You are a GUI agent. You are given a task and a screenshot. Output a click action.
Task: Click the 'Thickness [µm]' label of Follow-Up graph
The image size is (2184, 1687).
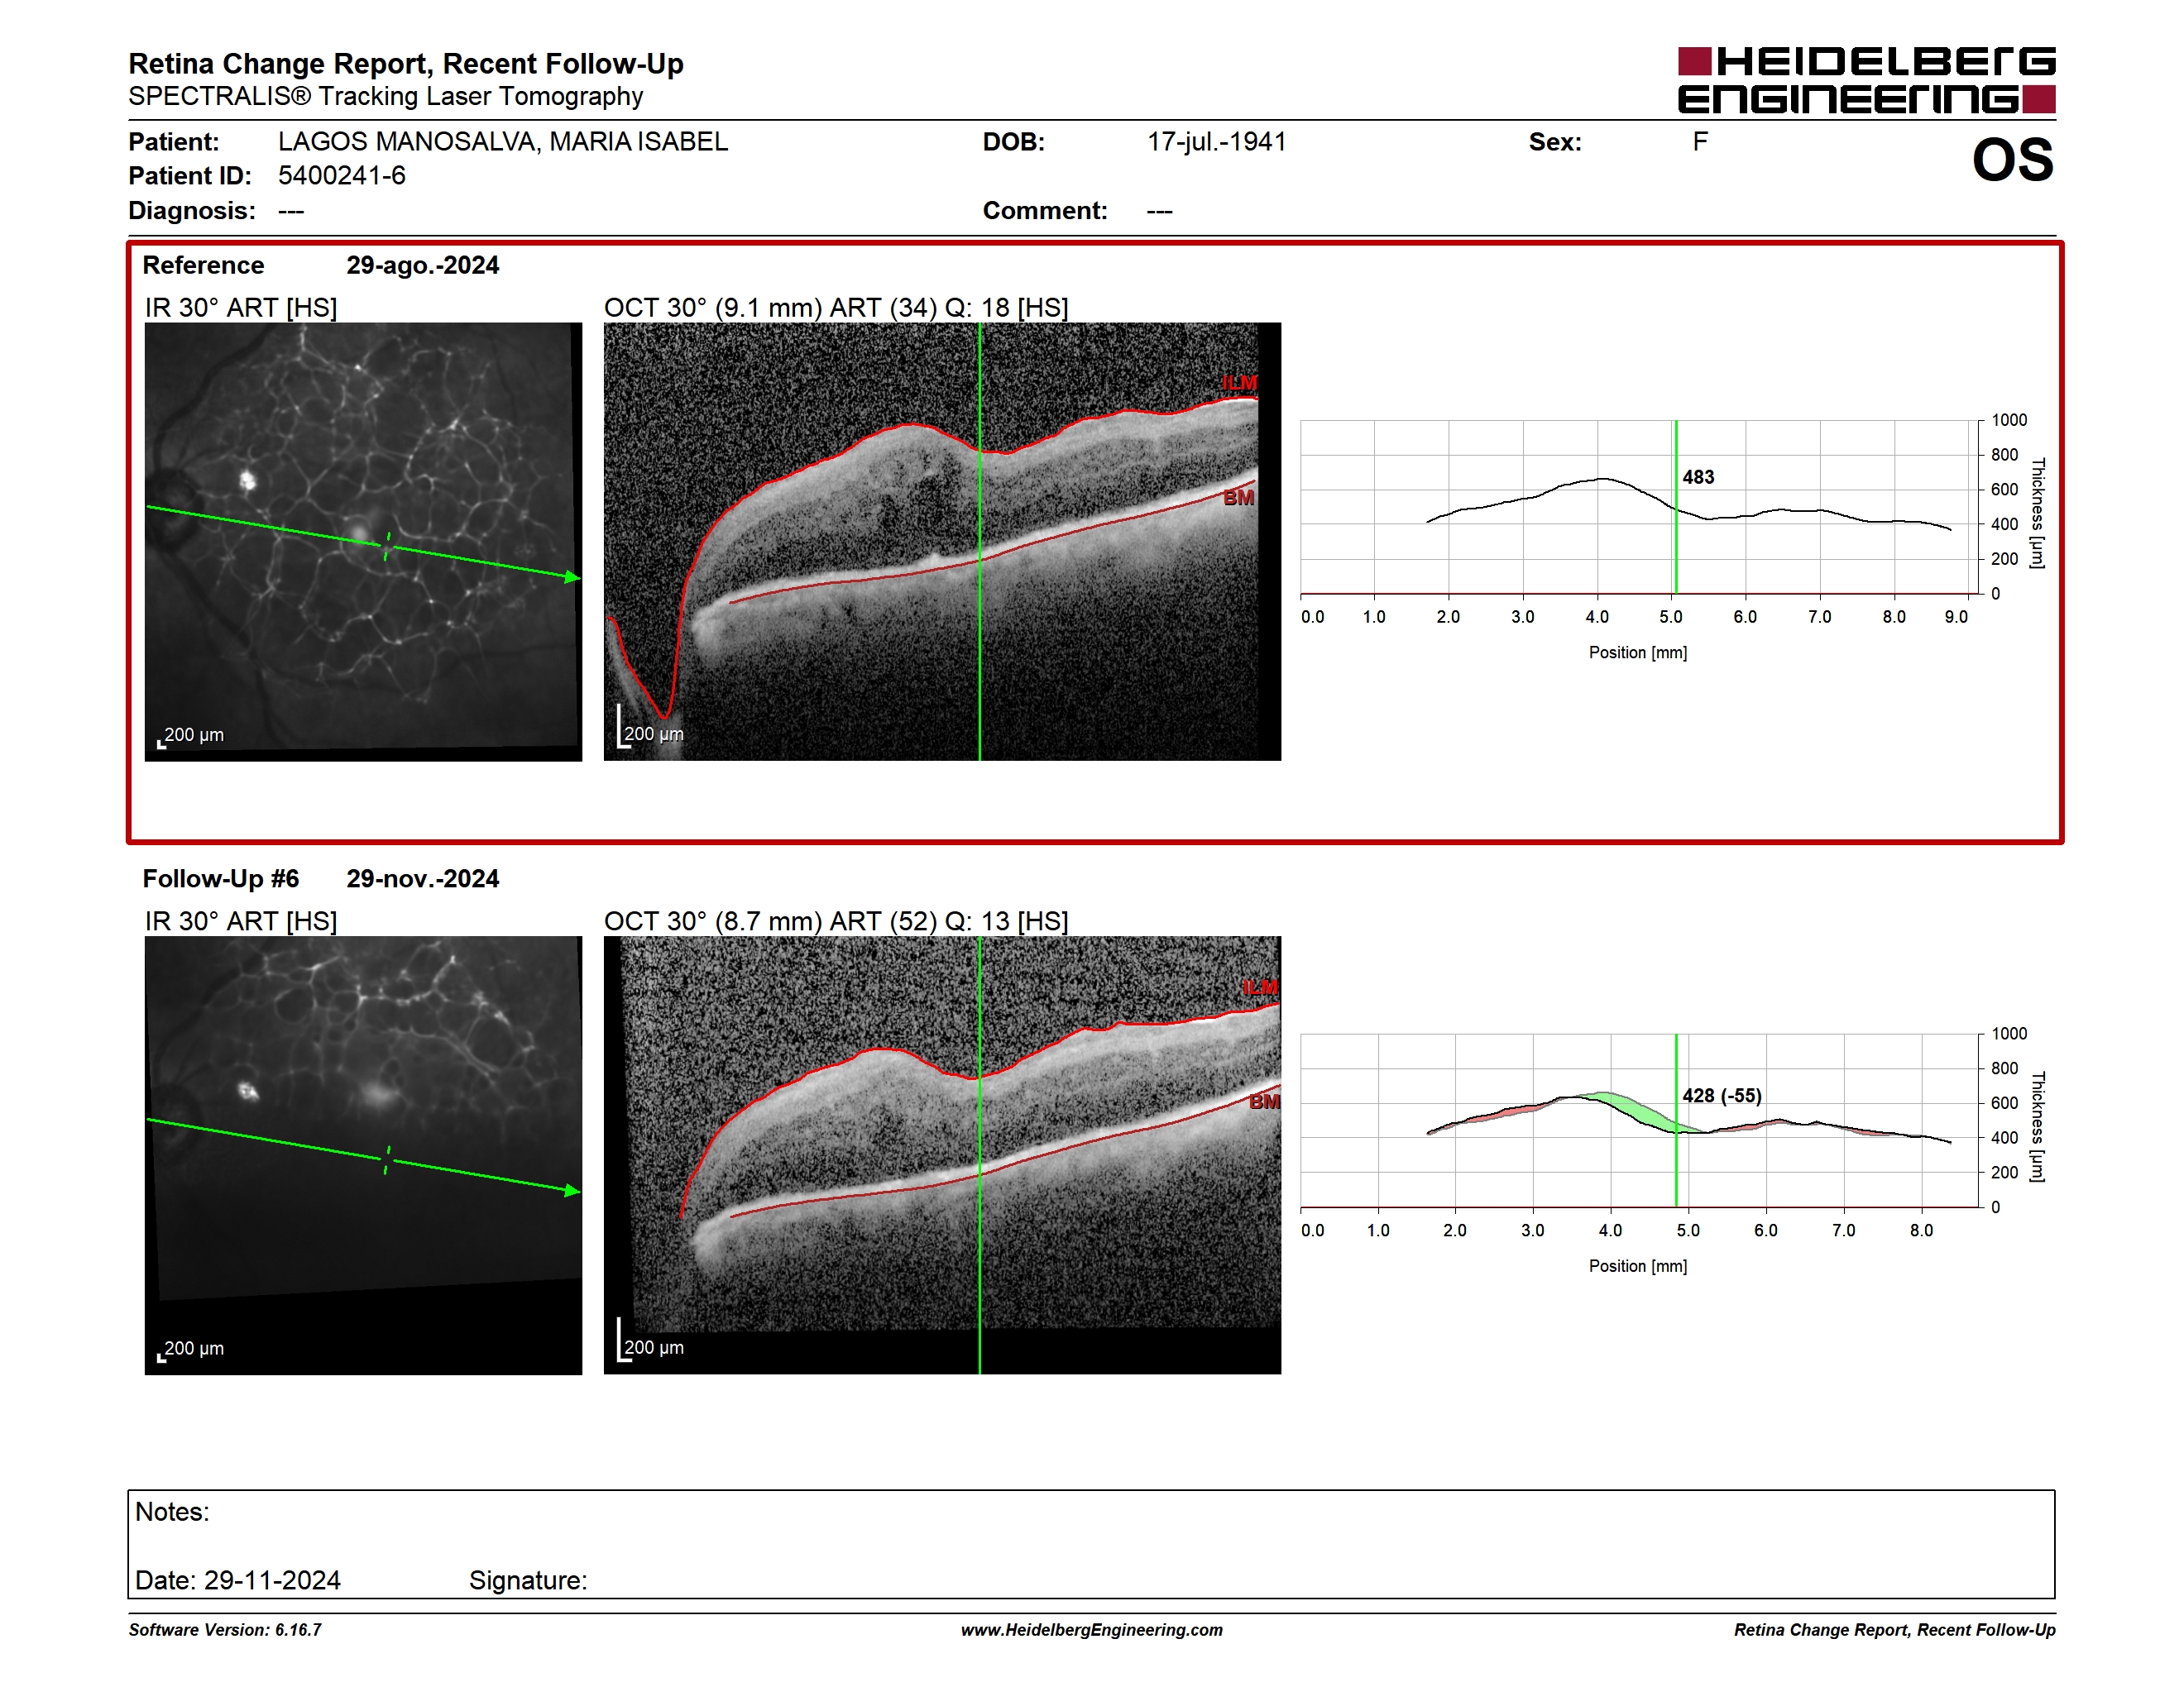tap(2037, 1127)
